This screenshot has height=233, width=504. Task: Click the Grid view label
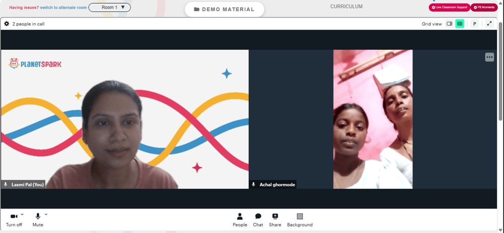click(x=432, y=24)
